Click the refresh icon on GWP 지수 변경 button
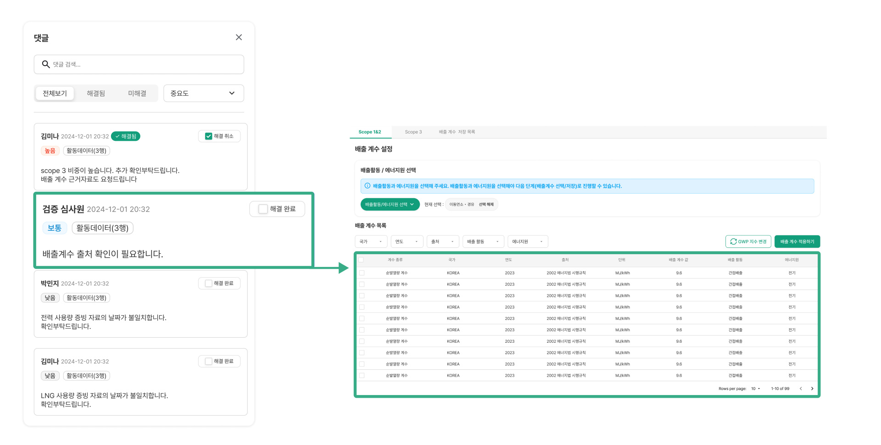The width and height of the screenshot is (881, 445). pyautogui.click(x=733, y=241)
